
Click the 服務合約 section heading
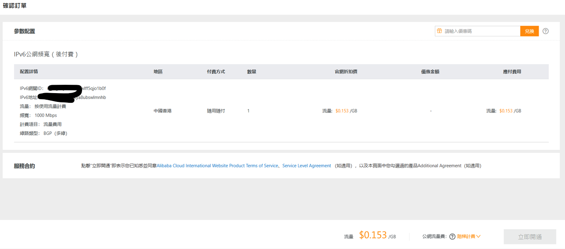pyautogui.click(x=25, y=166)
